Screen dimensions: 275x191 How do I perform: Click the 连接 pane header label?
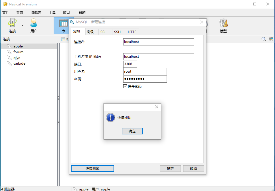point(6,39)
